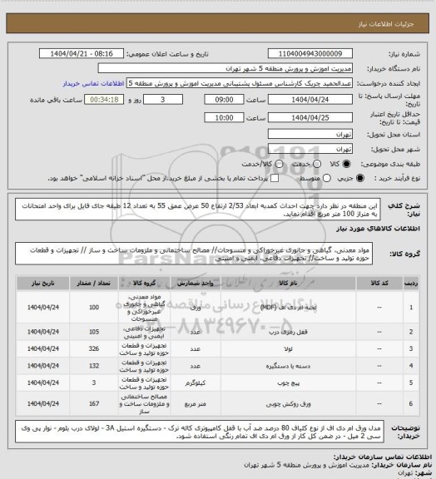Image resolution: width=436 pixels, height=479 pixels.
Task: Select the قفل رمزی درب item
Action: coord(288,332)
